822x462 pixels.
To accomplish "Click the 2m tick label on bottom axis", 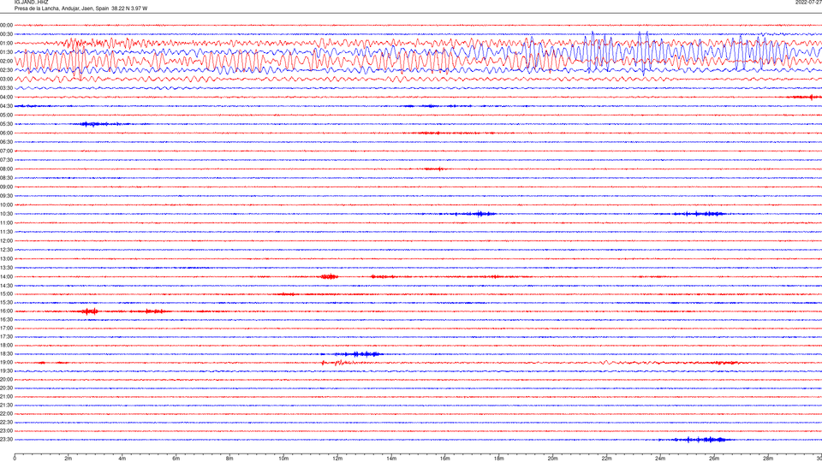I will (x=68, y=459).
